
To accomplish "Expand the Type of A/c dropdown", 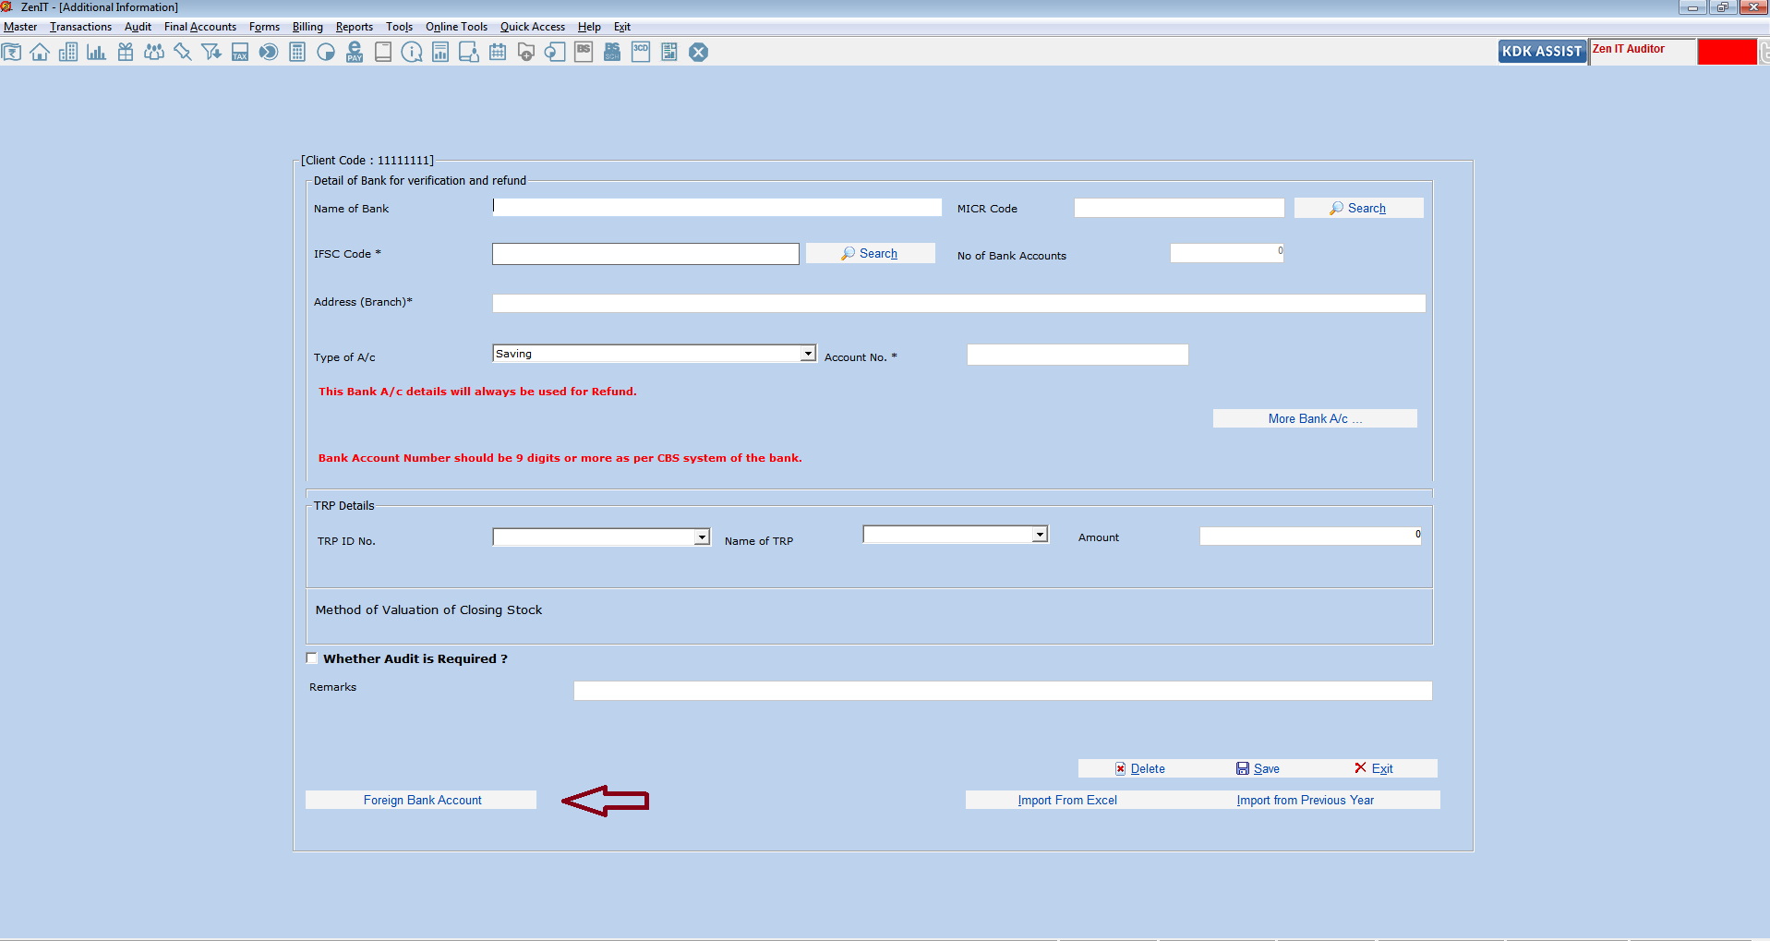I will [x=808, y=354].
